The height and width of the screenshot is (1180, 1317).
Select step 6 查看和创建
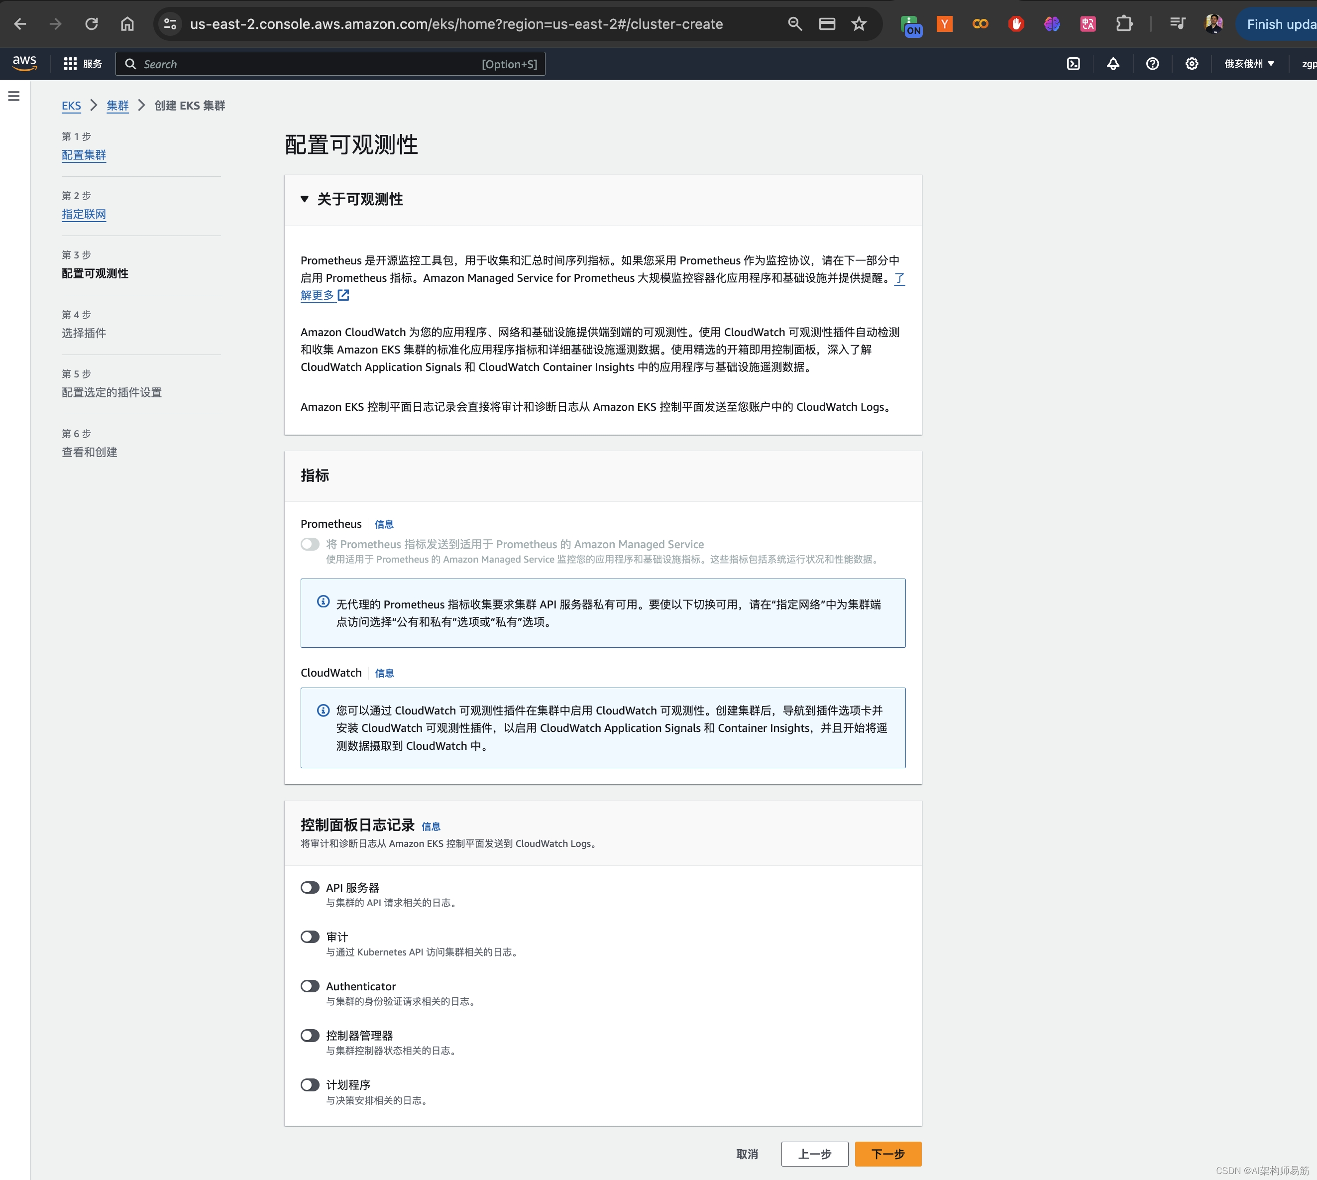coord(90,452)
